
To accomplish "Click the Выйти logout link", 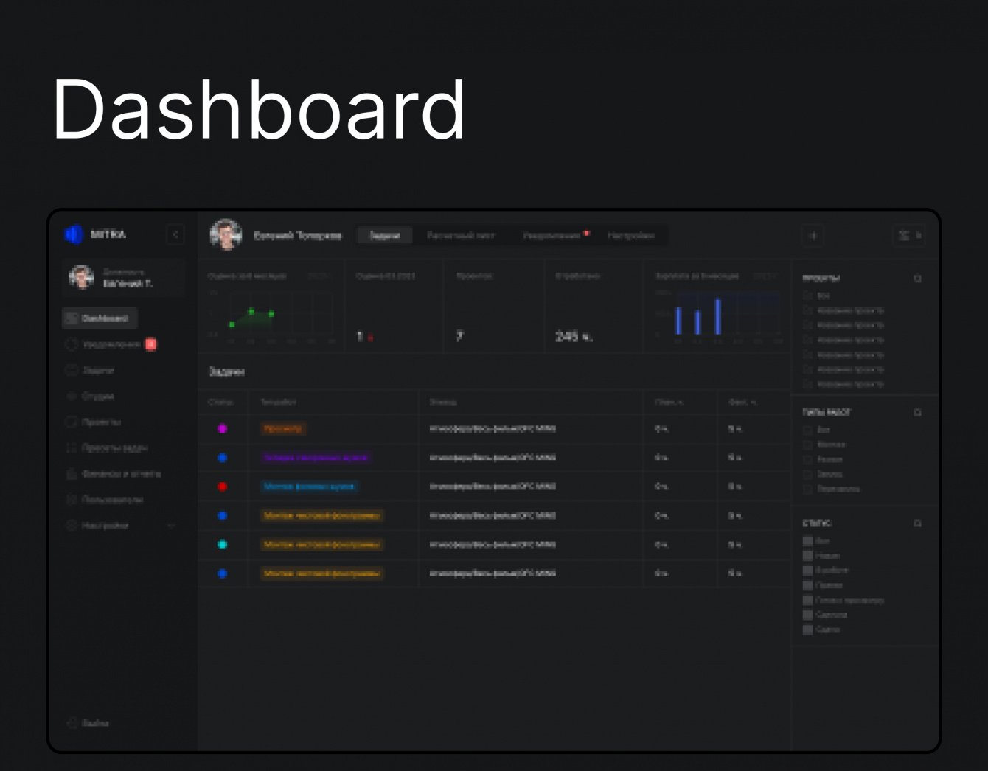I will [x=96, y=723].
